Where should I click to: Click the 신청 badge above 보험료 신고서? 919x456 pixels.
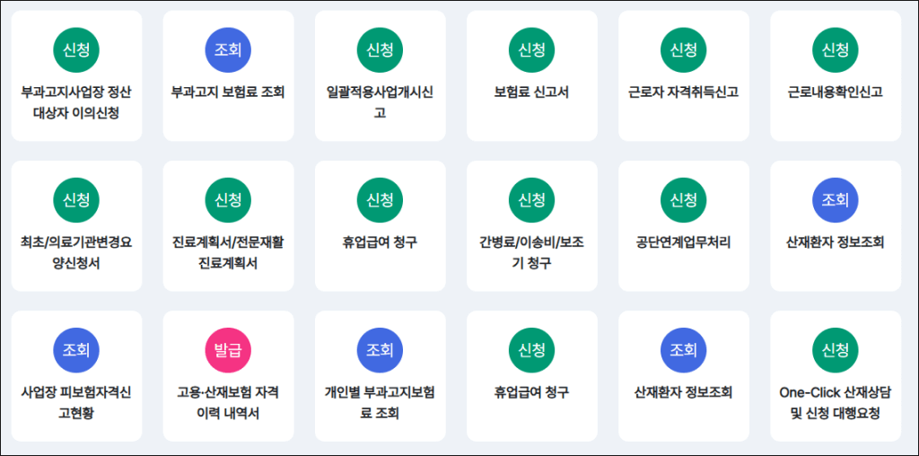coord(531,50)
